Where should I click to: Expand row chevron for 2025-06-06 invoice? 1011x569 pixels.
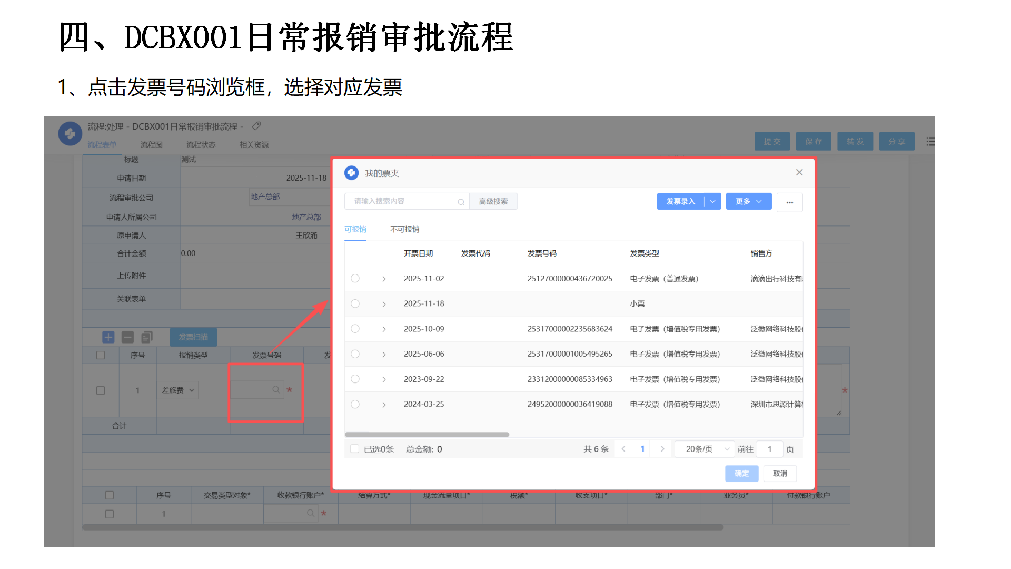point(384,355)
